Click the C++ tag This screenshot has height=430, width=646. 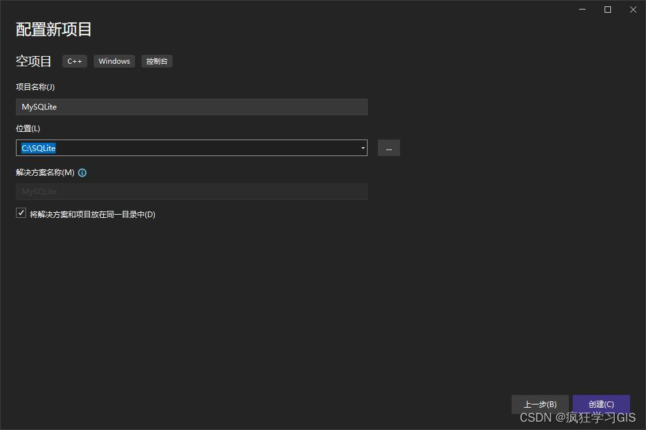pyautogui.click(x=75, y=61)
